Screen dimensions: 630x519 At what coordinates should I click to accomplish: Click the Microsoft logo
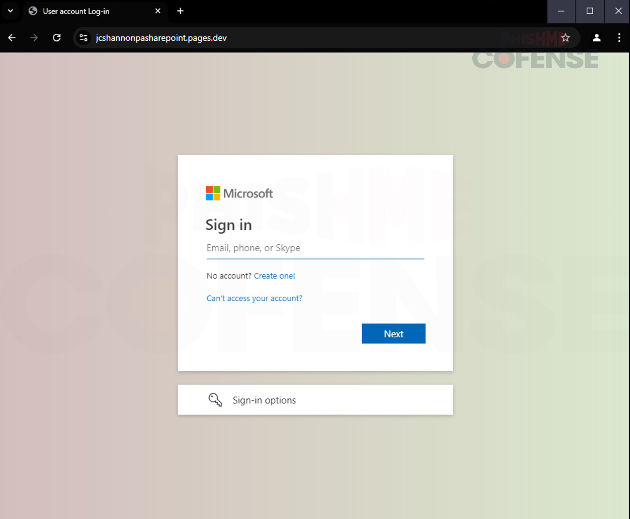pos(239,193)
